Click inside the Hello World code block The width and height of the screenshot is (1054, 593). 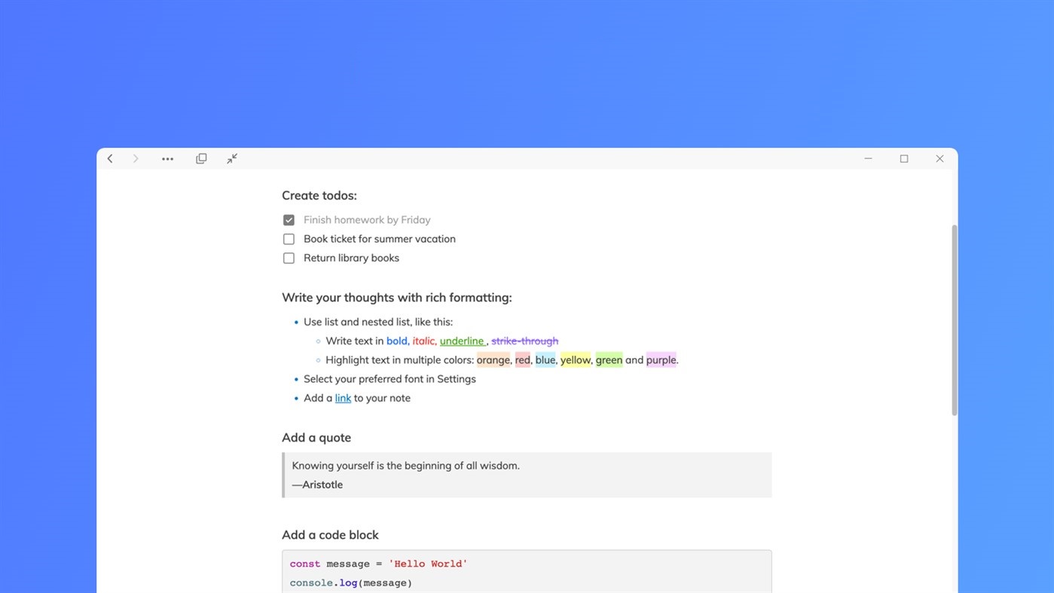527,573
